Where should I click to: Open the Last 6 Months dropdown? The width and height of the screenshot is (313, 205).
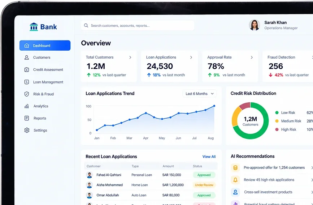coord(199,94)
